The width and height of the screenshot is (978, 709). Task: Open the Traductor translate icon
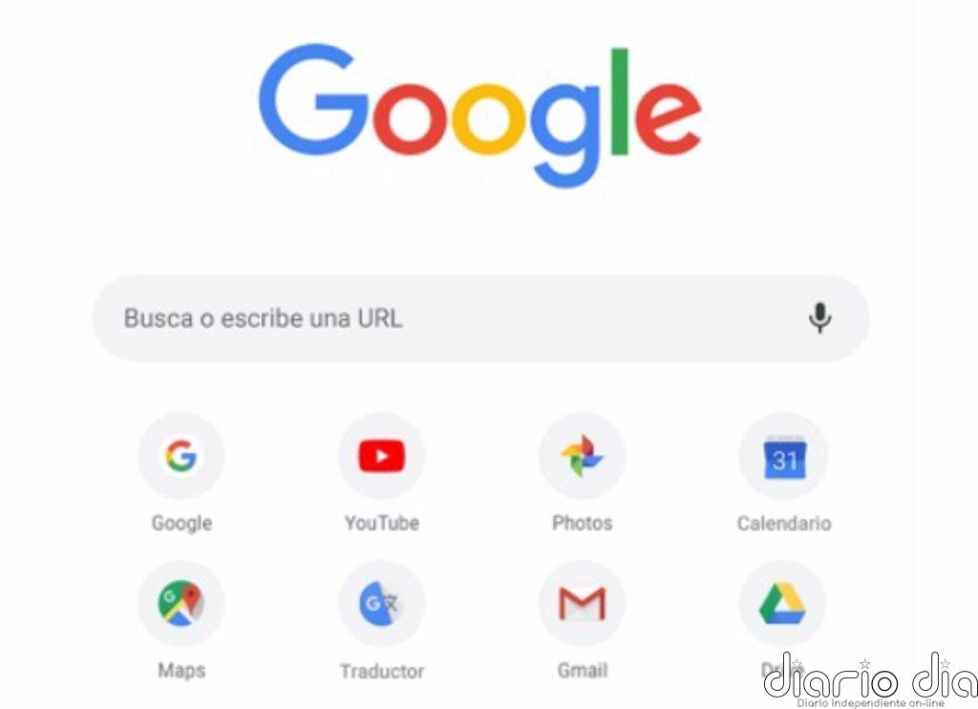click(382, 603)
